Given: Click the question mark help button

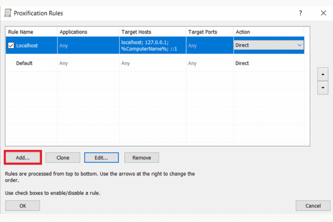Looking at the screenshot, I should [x=300, y=13].
